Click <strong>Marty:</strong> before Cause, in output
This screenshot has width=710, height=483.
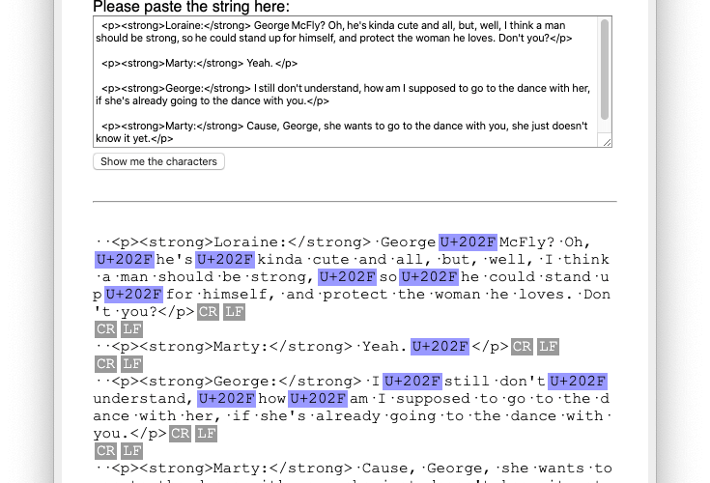(246, 469)
